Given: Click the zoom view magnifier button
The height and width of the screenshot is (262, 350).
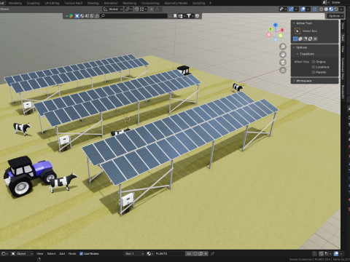Looking at the screenshot, I should pos(283,47).
